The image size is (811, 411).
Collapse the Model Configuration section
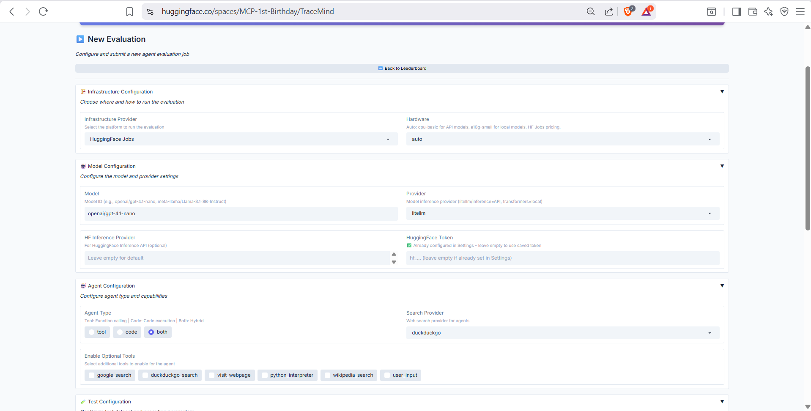point(722,166)
